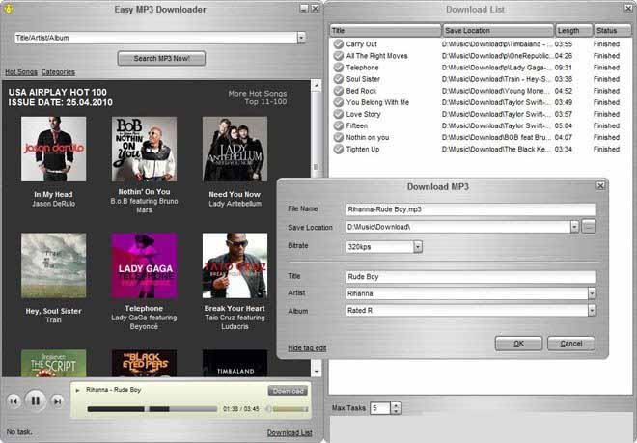Viewport: 637px width, 443px height.
Task: Expand the Save Location dropdown
Action: click(x=574, y=227)
